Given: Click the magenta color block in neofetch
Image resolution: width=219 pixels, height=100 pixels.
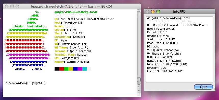Looking at the screenshot, I should [80, 69].
